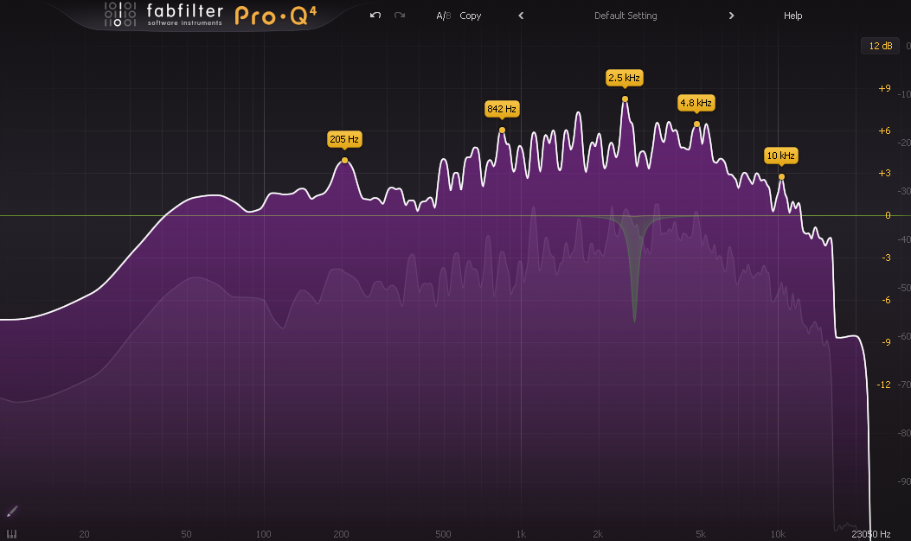Click the 2.5 kHz spectrum peak label

pos(625,78)
